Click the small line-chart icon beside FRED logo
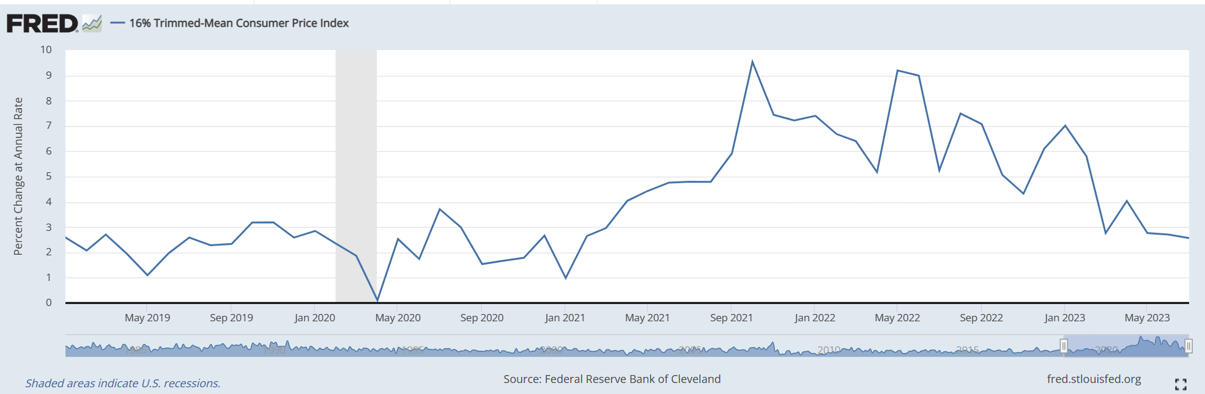 [x=92, y=23]
